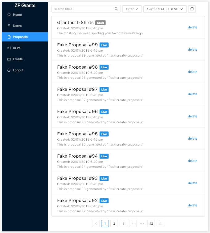This screenshot has width=210, height=233.
Task: Click the Users person icon
Action: tap(9, 26)
